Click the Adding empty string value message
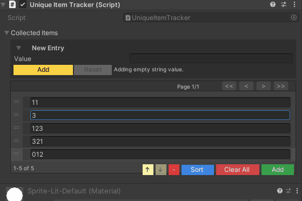 pos(149,70)
